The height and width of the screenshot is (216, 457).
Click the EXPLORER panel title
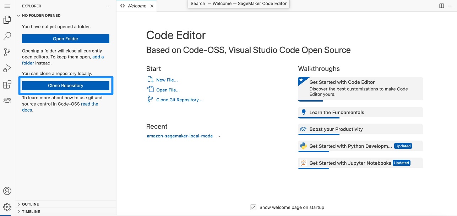[32, 6]
